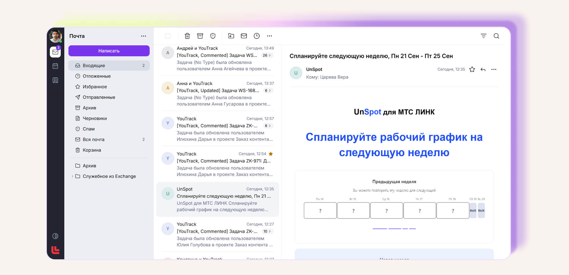
Task: Expand the WS-168 thread counter 6
Action: [268, 91]
